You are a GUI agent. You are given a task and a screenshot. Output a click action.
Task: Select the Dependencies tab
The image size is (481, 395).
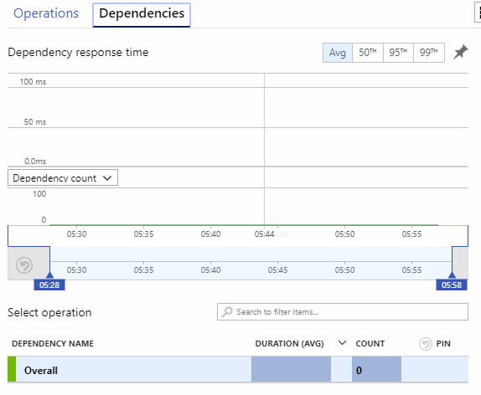(142, 14)
